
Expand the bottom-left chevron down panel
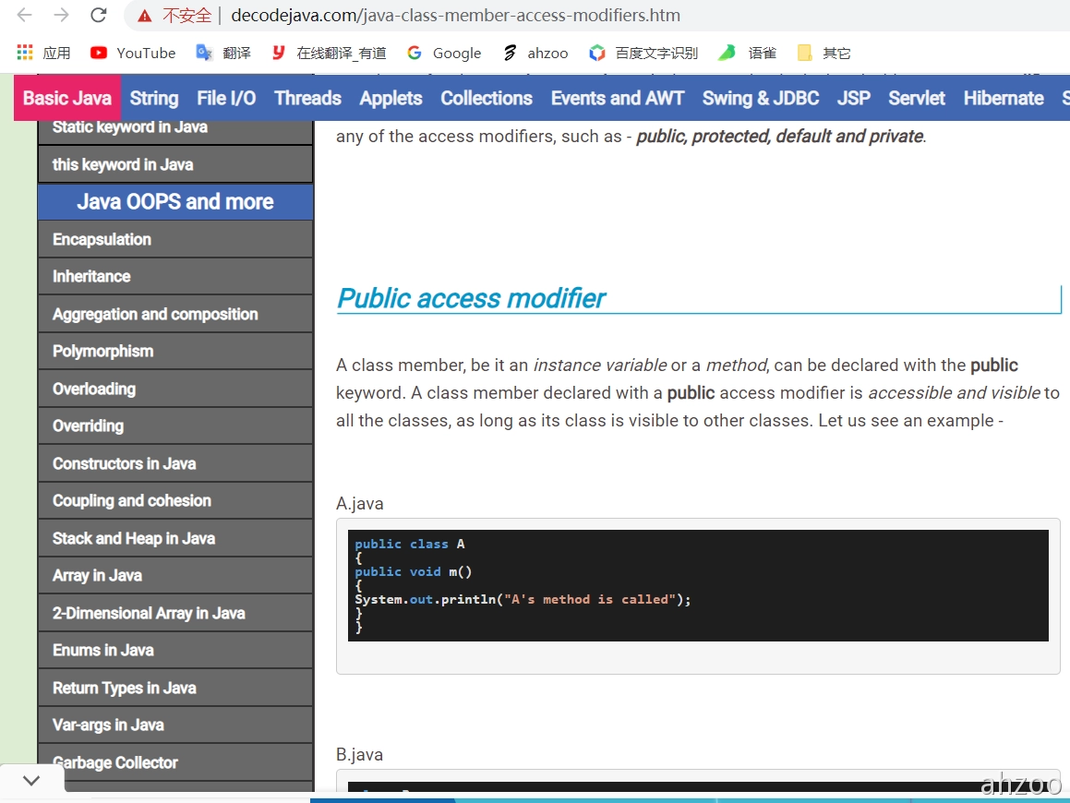tap(31, 781)
